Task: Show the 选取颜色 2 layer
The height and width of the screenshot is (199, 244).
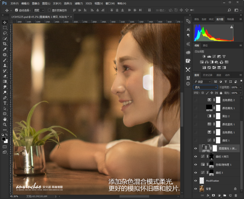Action: click(x=195, y=100)
